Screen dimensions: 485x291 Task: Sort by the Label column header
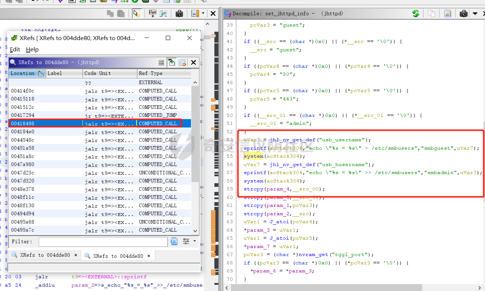click(x=64, y=73)
